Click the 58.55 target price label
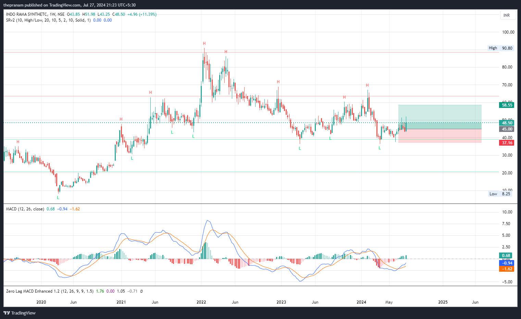 507,105
